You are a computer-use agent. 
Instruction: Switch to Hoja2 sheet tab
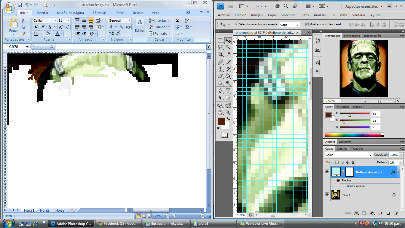(x=44, y=210)
